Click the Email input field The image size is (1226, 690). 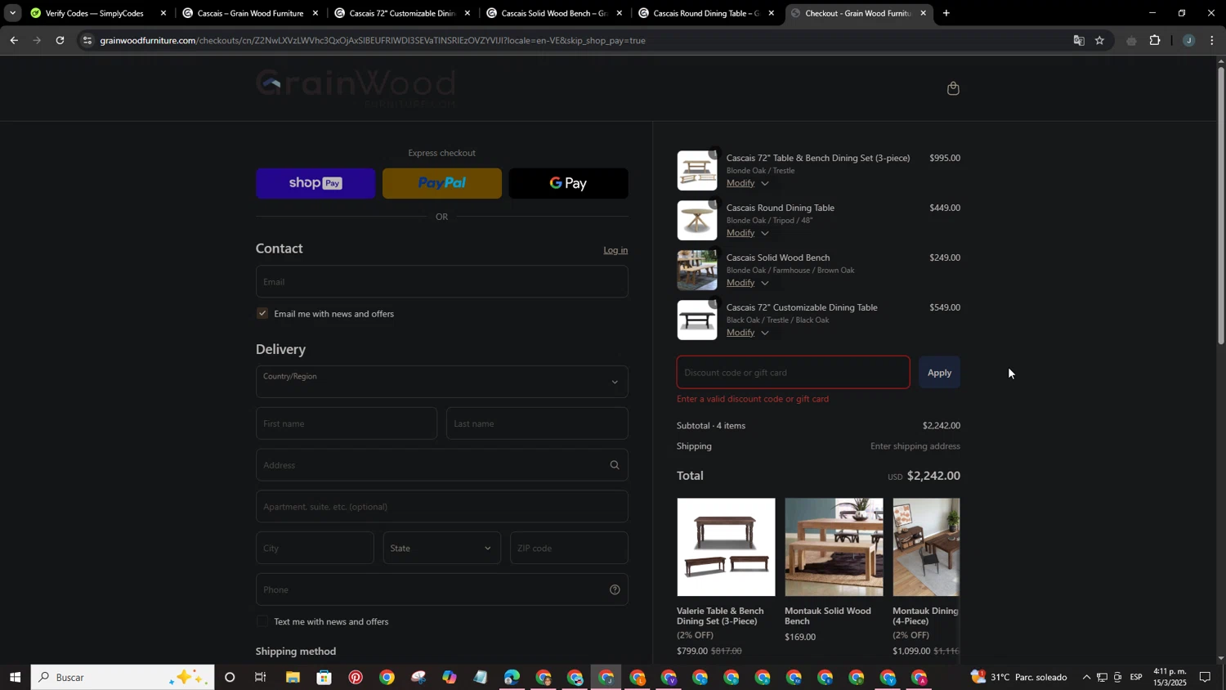click(441, 281)
